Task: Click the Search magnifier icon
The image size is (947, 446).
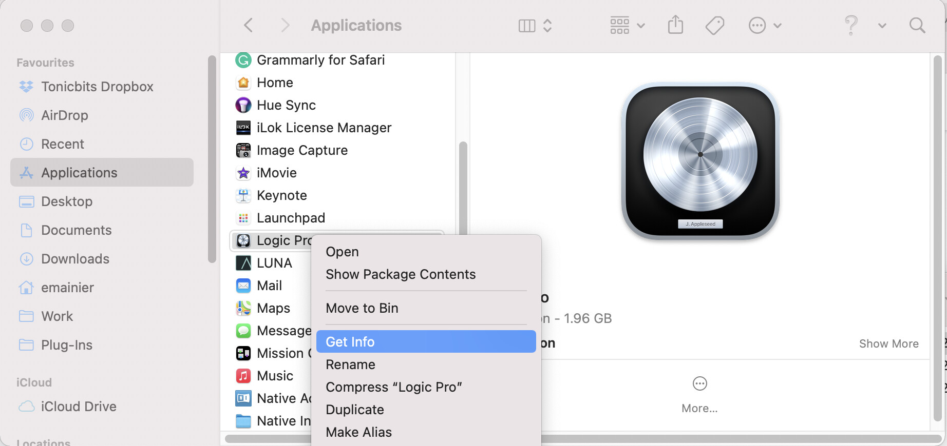Action: coord(917,25)
